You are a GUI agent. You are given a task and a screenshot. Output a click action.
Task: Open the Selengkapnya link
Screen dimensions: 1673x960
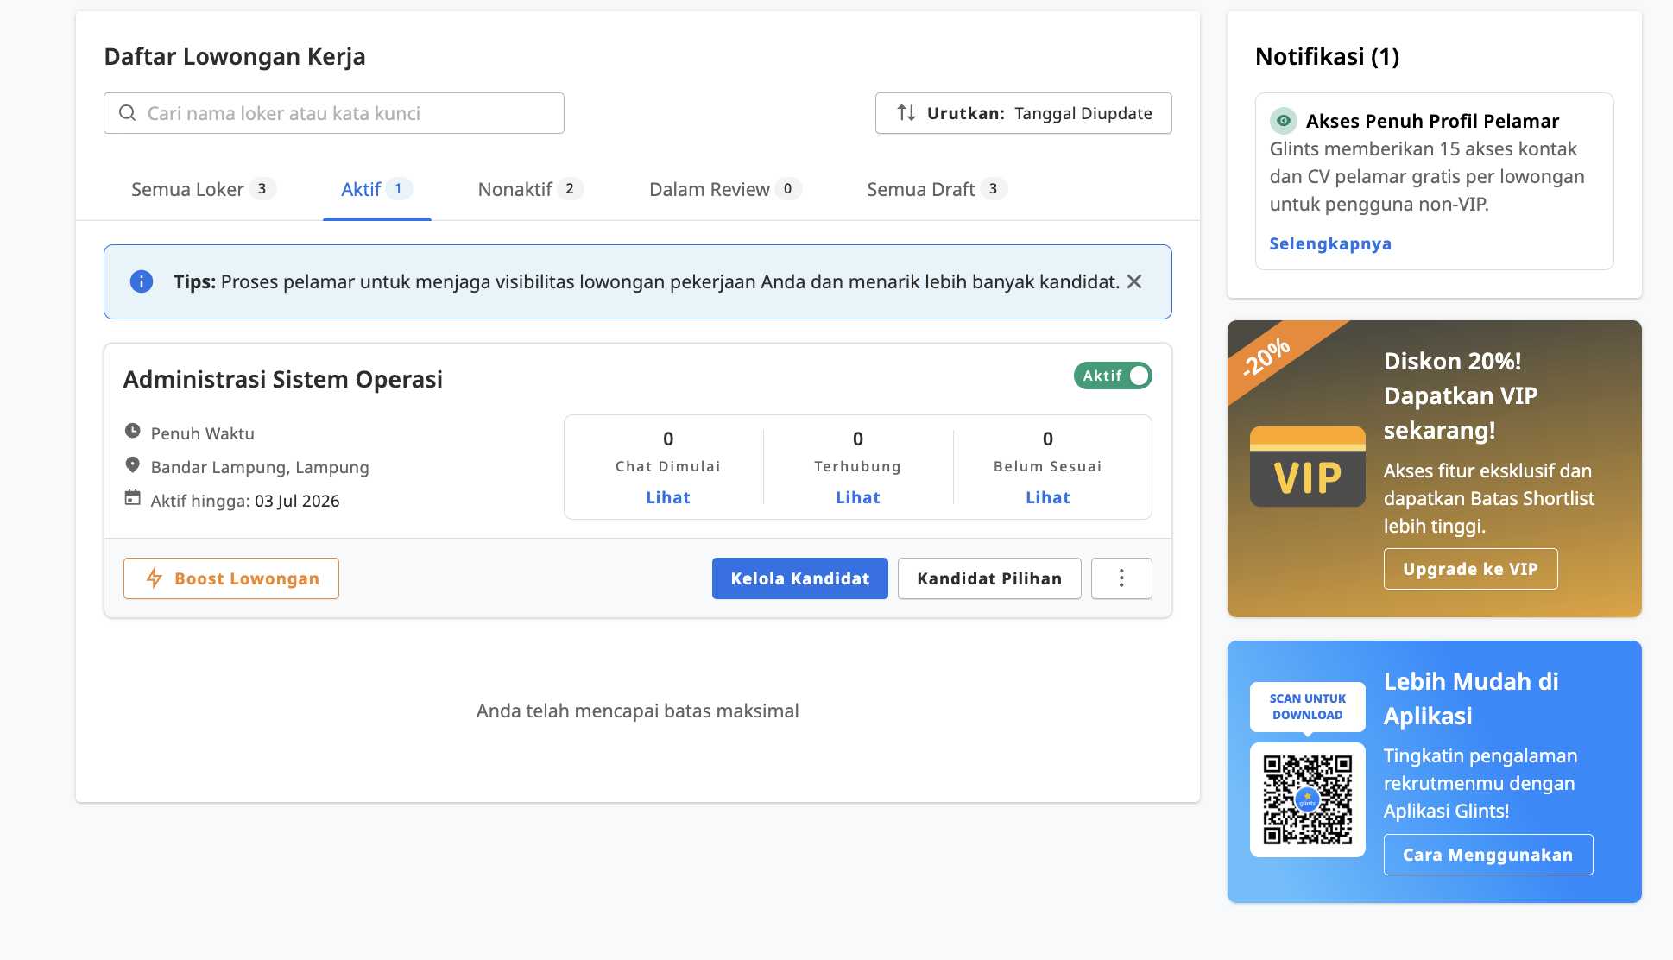pos(1330,243)
